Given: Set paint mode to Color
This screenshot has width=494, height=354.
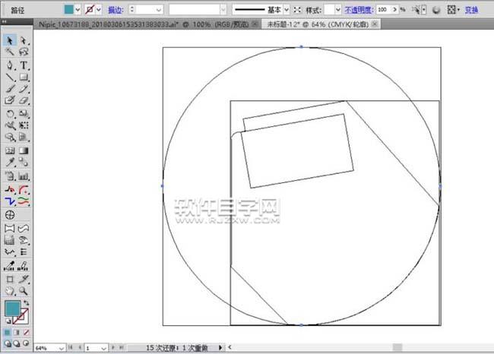Looking at the screenshot, I should pos(8,332).
